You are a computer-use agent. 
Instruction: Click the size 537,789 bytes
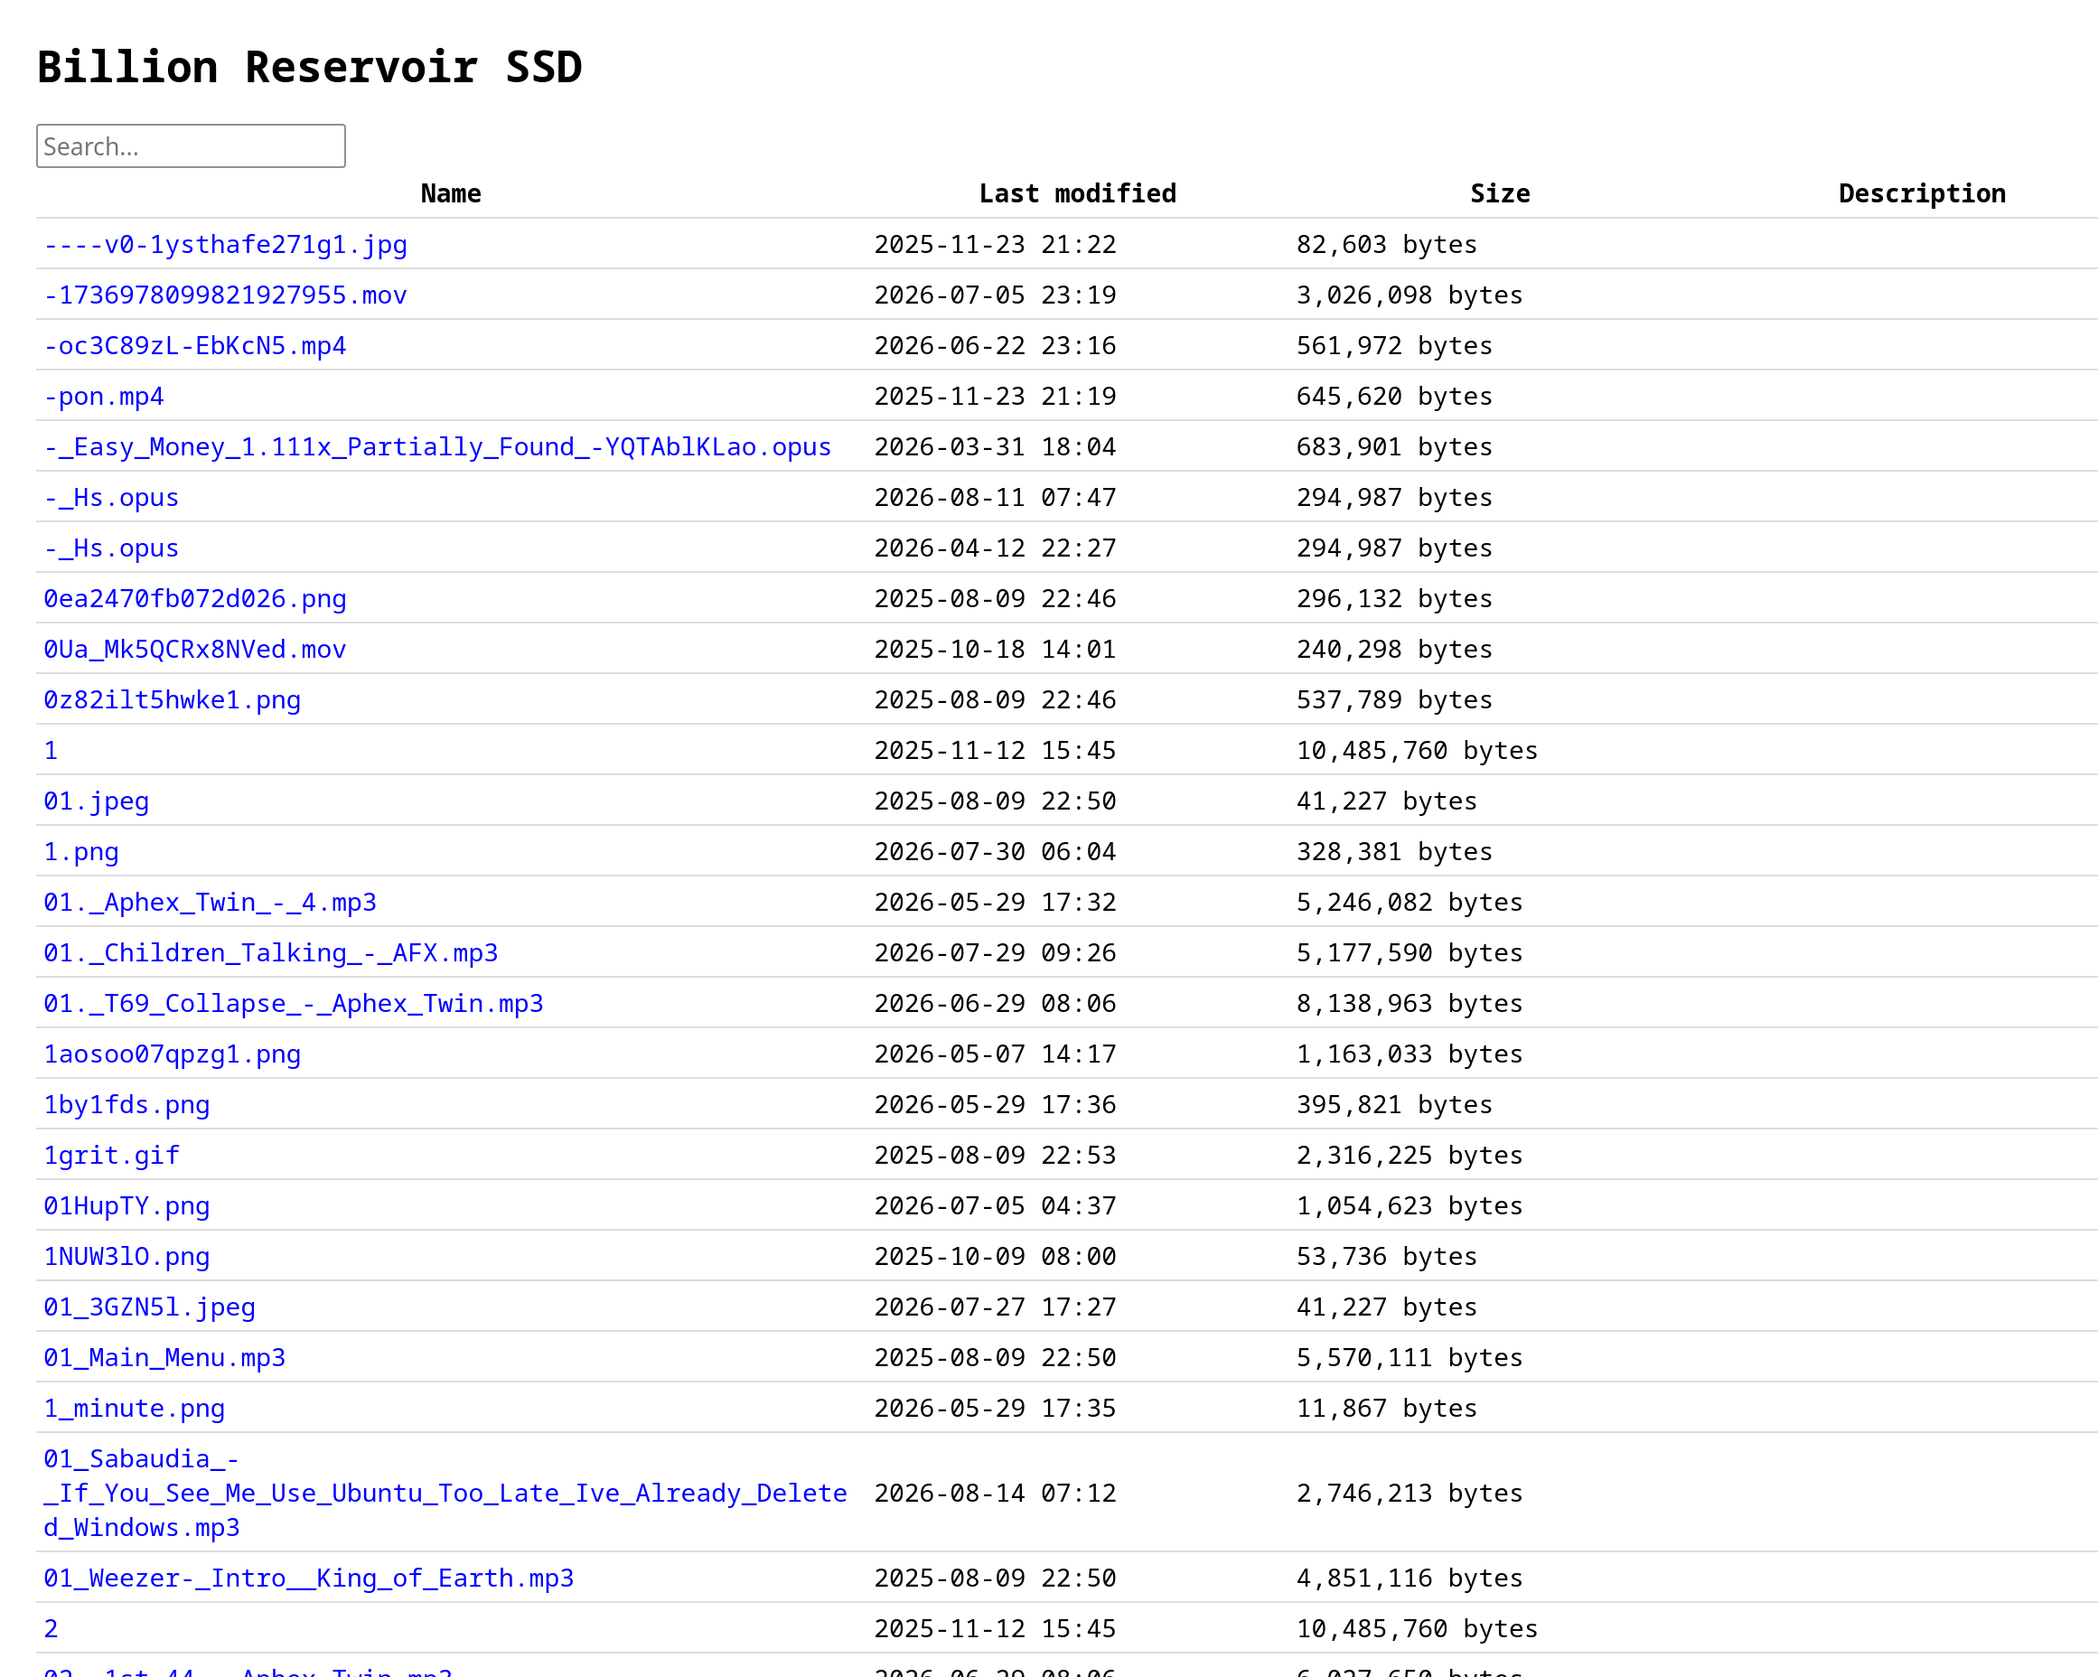[x=1393, y=700]
